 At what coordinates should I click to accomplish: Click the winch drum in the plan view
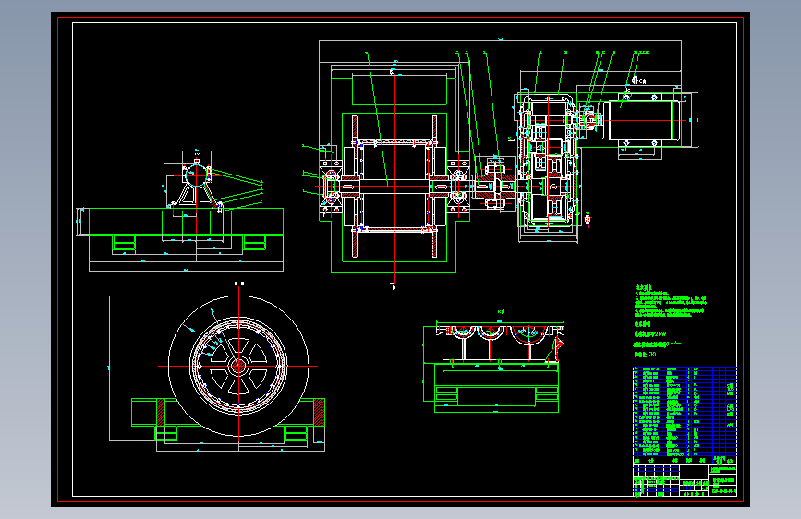pyautogui.click(x=394, y=186)
